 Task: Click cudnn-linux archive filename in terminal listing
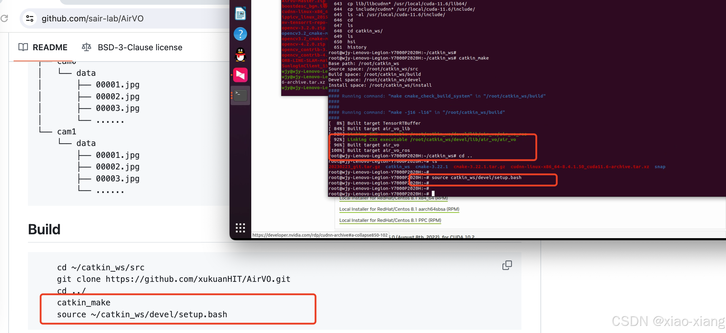[x=580, y=167]
